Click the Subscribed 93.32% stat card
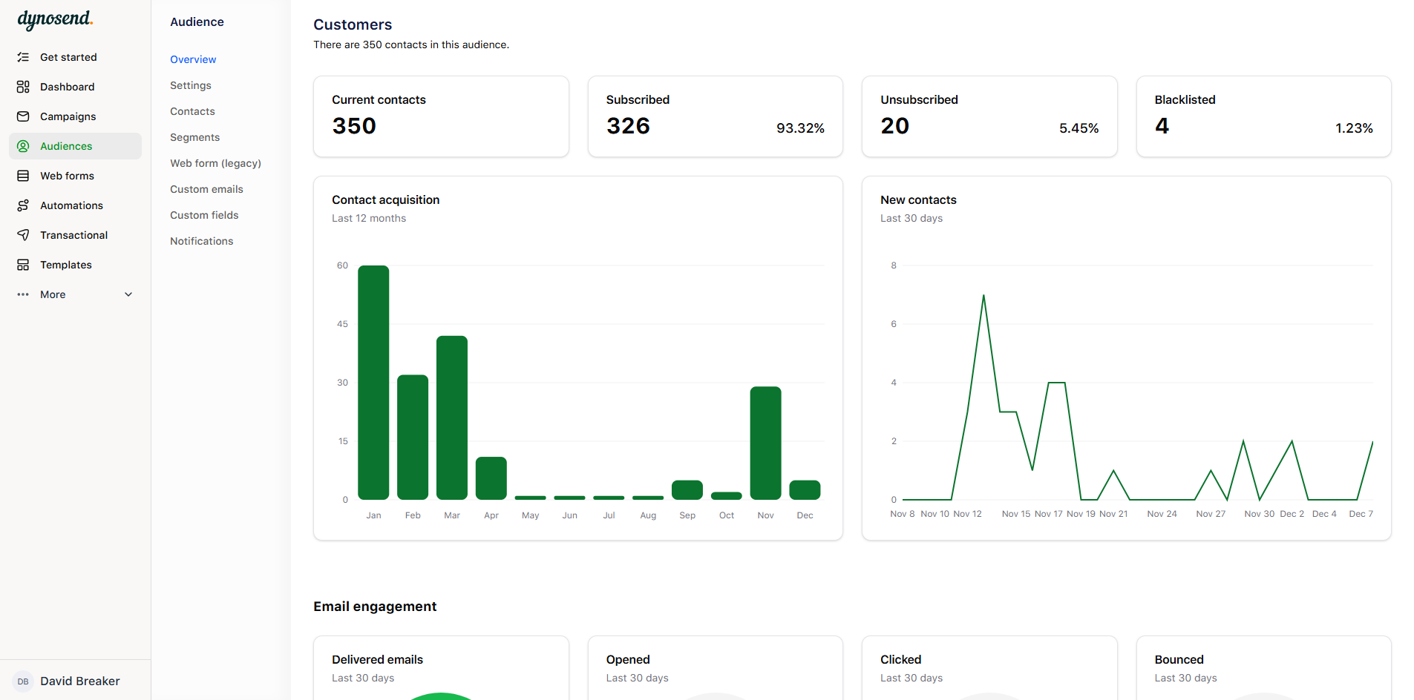Screen dimensions: 1414x700 [715, 116]
